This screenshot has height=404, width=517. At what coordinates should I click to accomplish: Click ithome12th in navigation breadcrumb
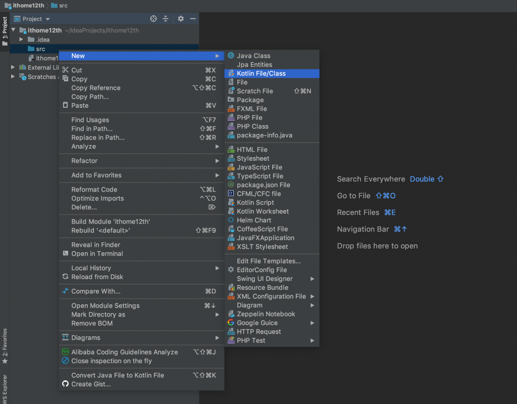tap(24, 5)
